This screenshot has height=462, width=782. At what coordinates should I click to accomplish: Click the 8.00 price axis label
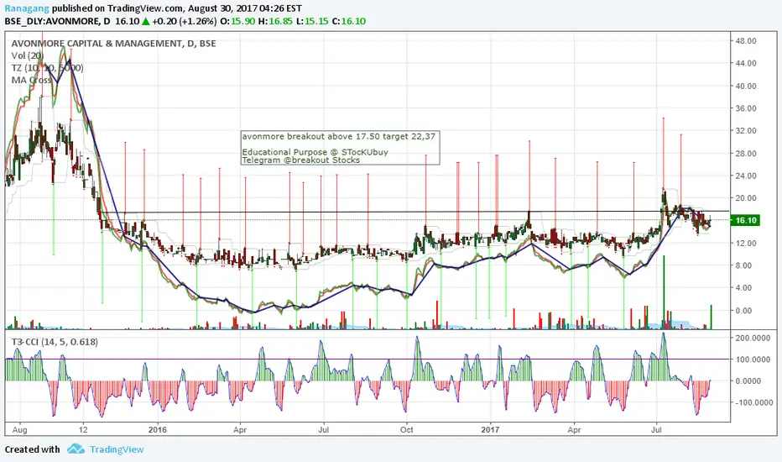point(744,265)
